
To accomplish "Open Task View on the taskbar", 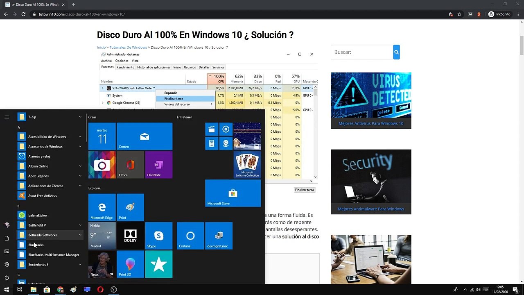I will [19, 290].
